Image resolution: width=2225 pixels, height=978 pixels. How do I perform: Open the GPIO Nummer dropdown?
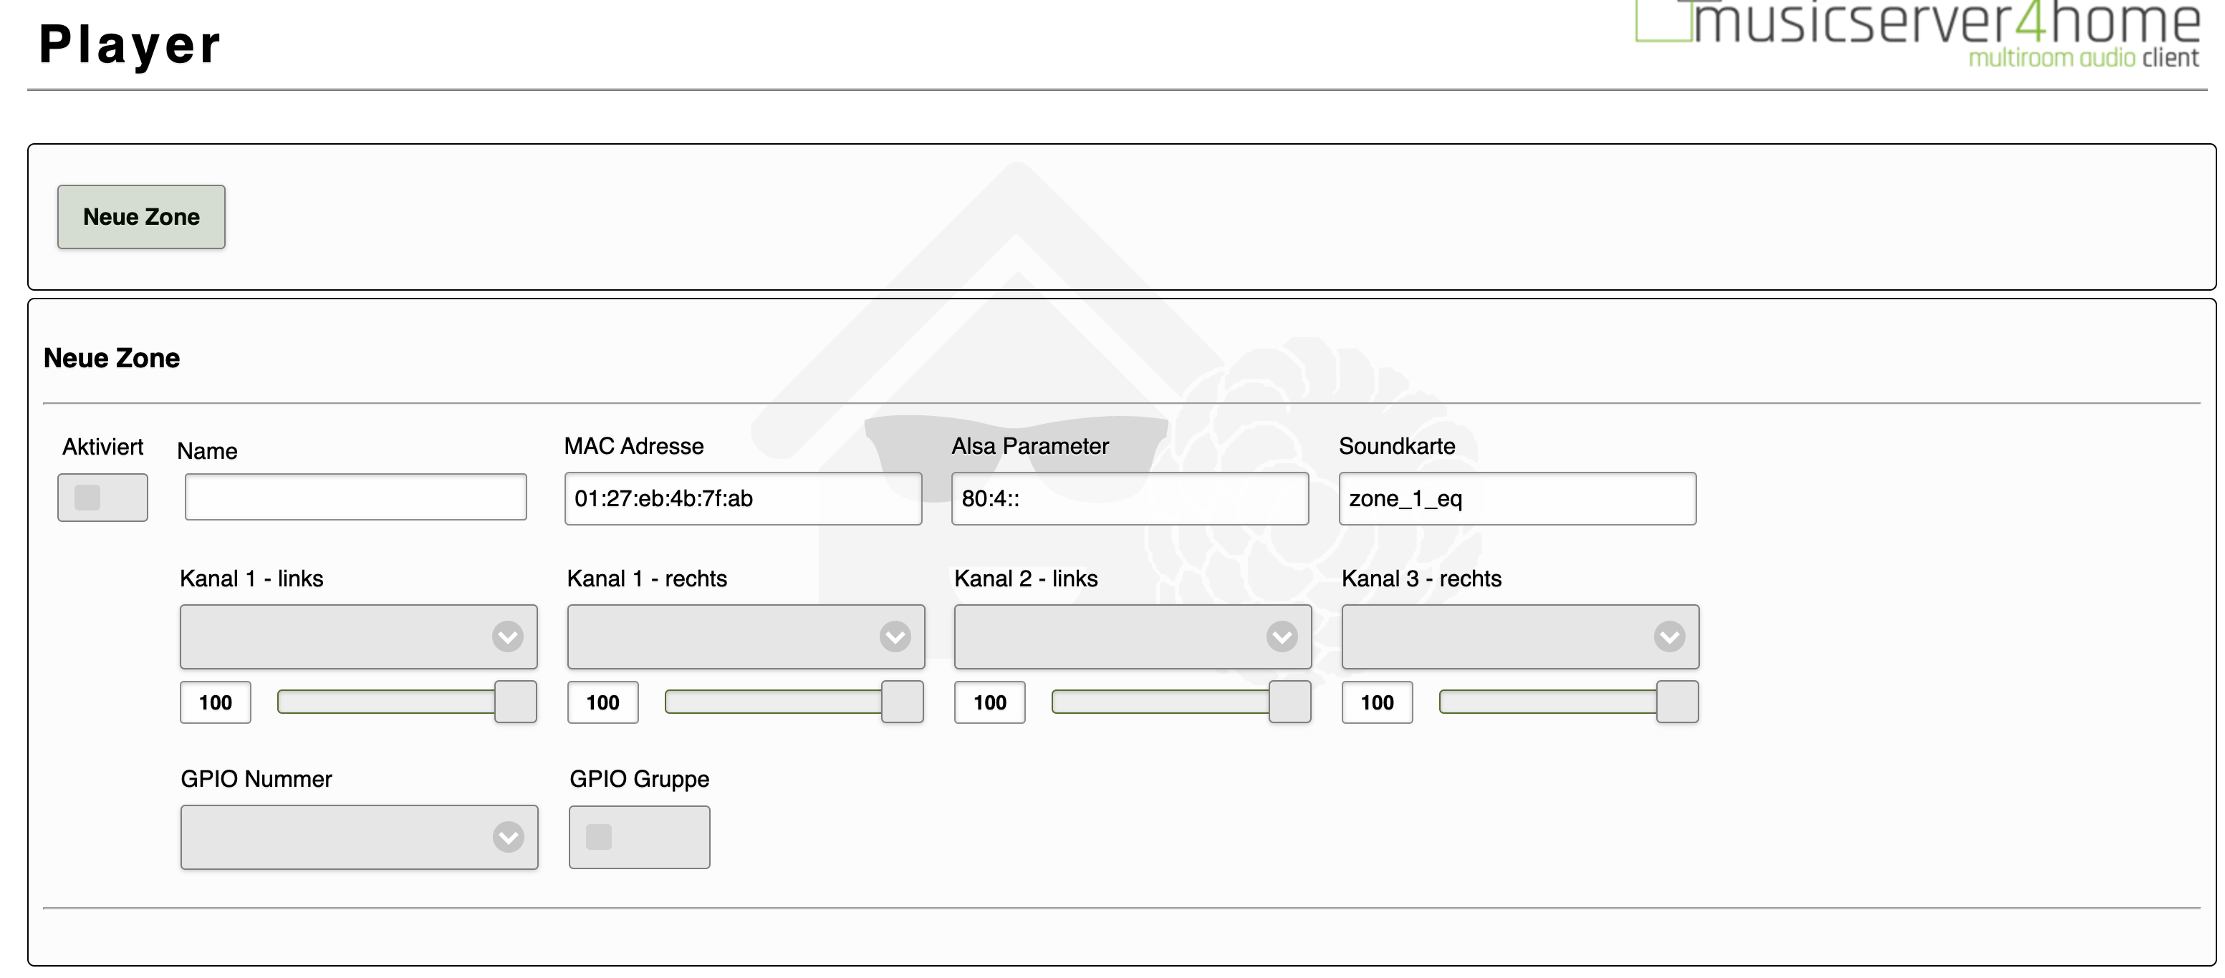coord(358,836)
